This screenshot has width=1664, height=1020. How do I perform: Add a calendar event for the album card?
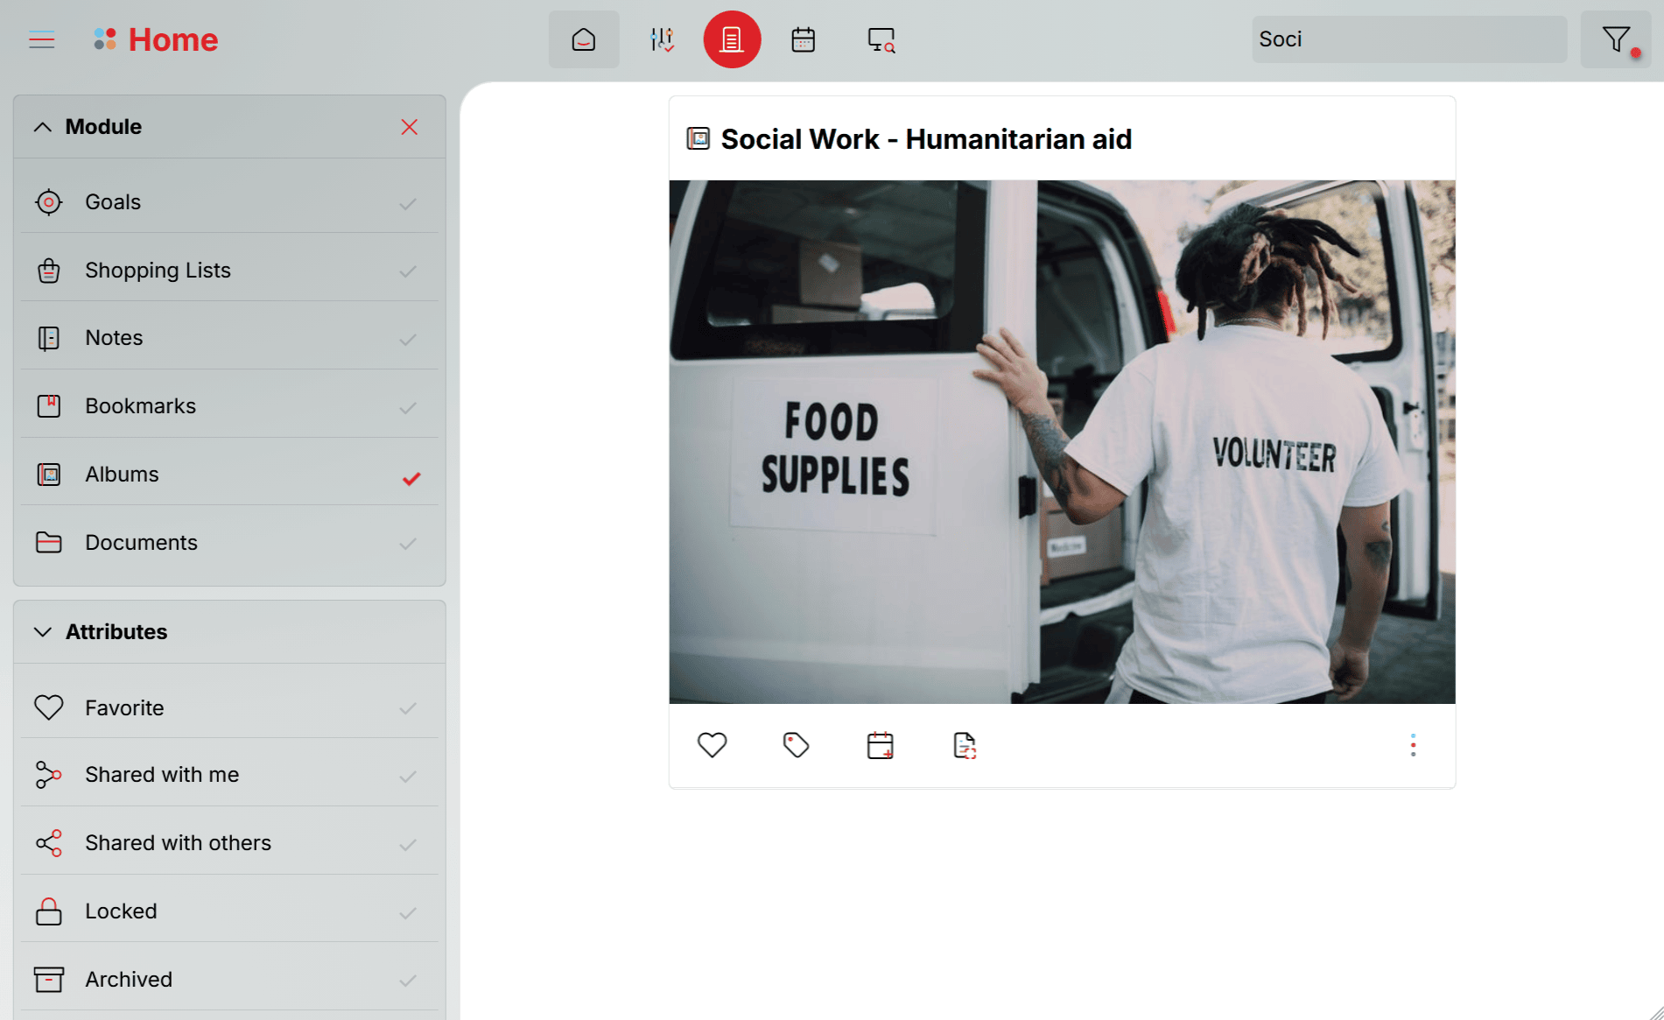(x=879, y=745)
